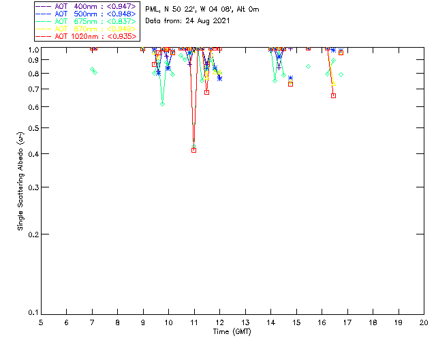This screenshot has height=349, width=436.
Task: Click the x-axis tick label 5
Action: [x=41, y=322]
